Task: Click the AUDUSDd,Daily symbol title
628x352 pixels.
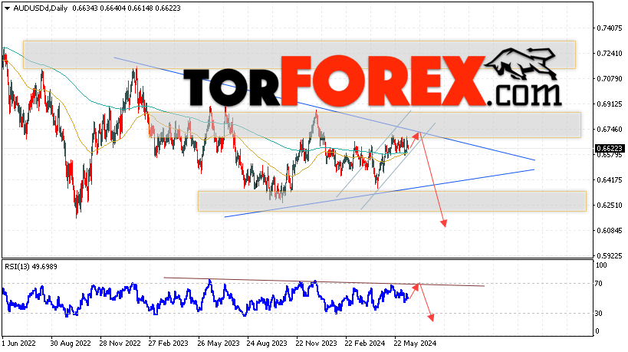Action: click(41, 8)
